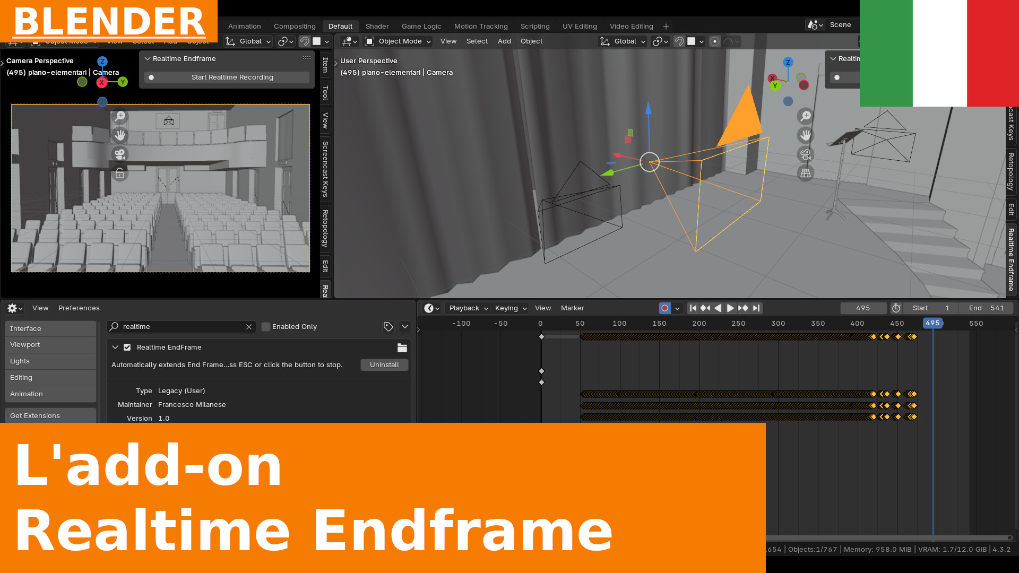
Task: Toggle snapping magnet in camera viewport header
Action: click(305, 41)
